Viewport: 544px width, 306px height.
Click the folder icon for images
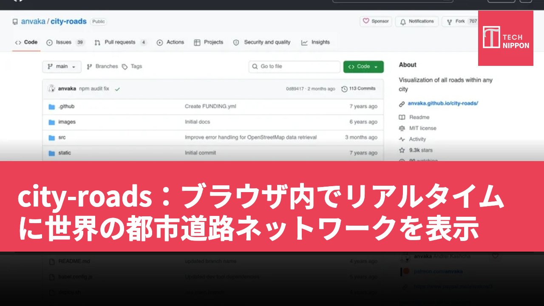coord(52,122)
